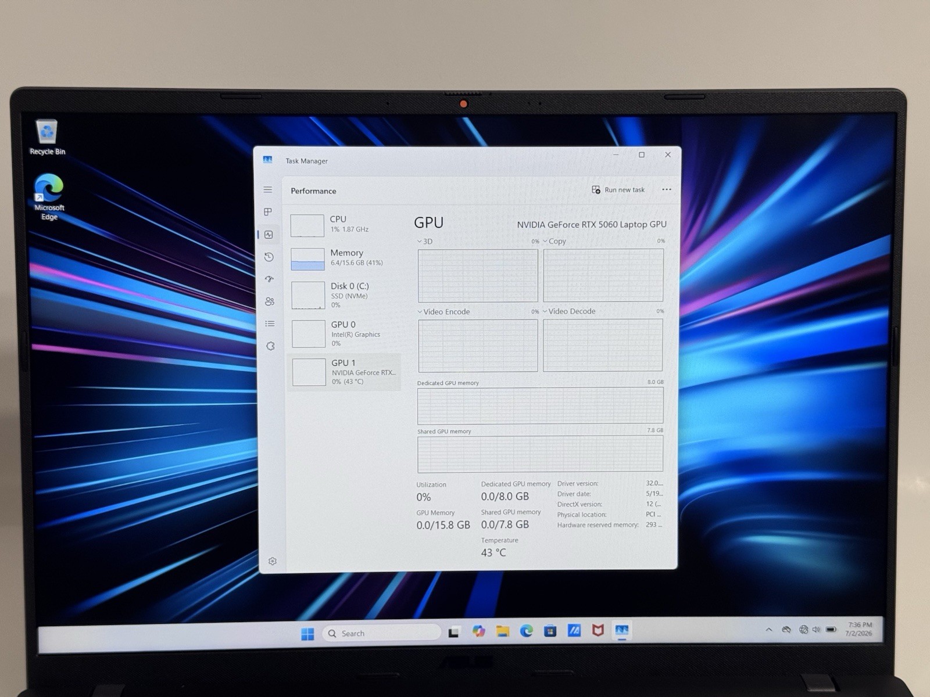
Task: Select GPU 0 Intel Graphics entry
Action: [x=345, y=333]
